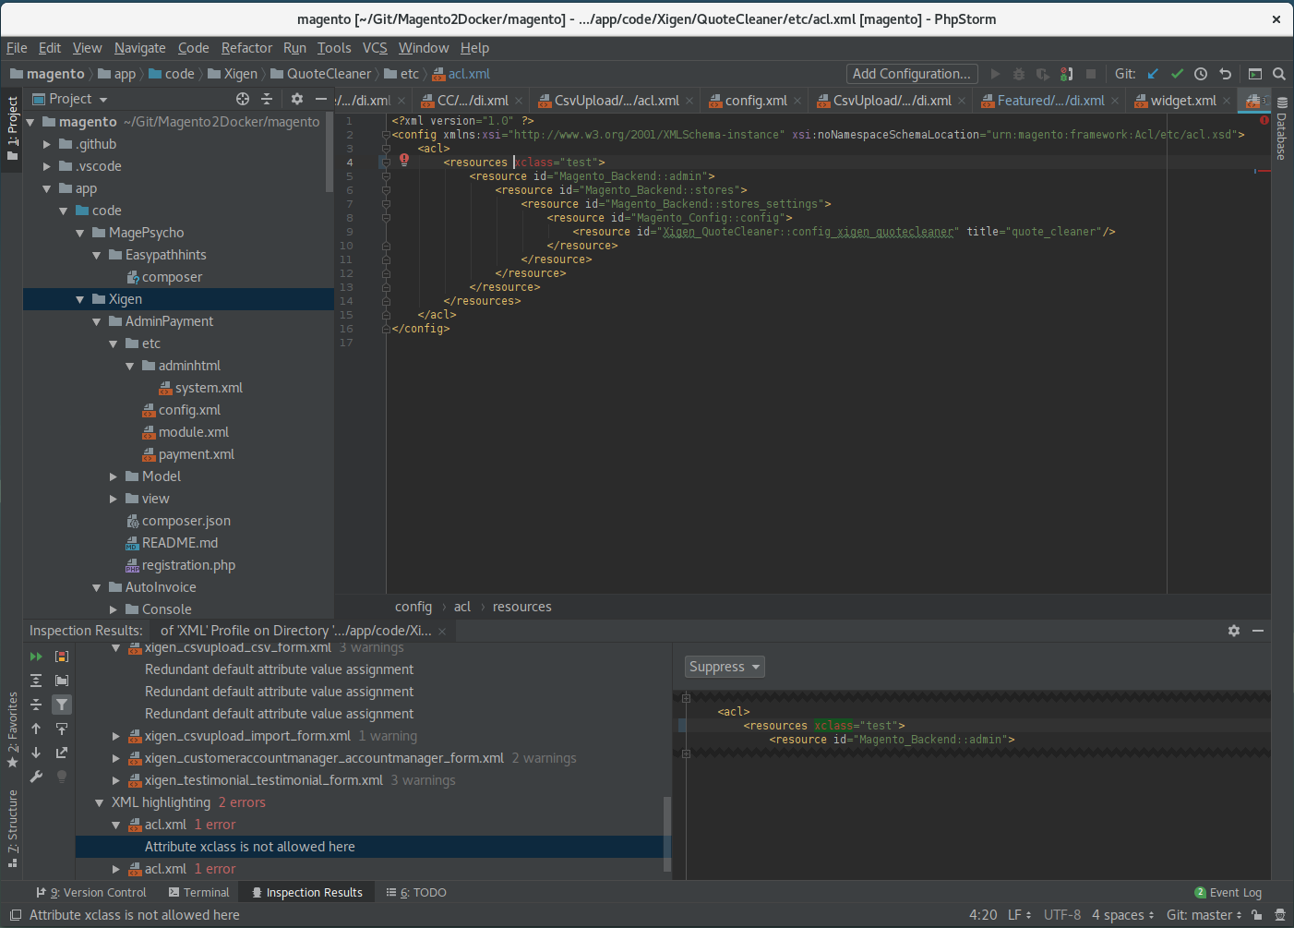The height and width of the screenshot is (928, 1294).
Task: Click listen for PHP debug connections icon
Action: 1067,74
